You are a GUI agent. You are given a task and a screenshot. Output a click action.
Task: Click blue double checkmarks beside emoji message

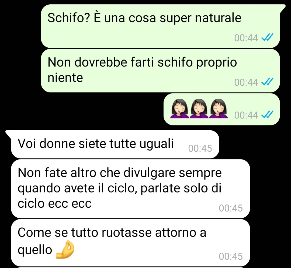(267, 115)
